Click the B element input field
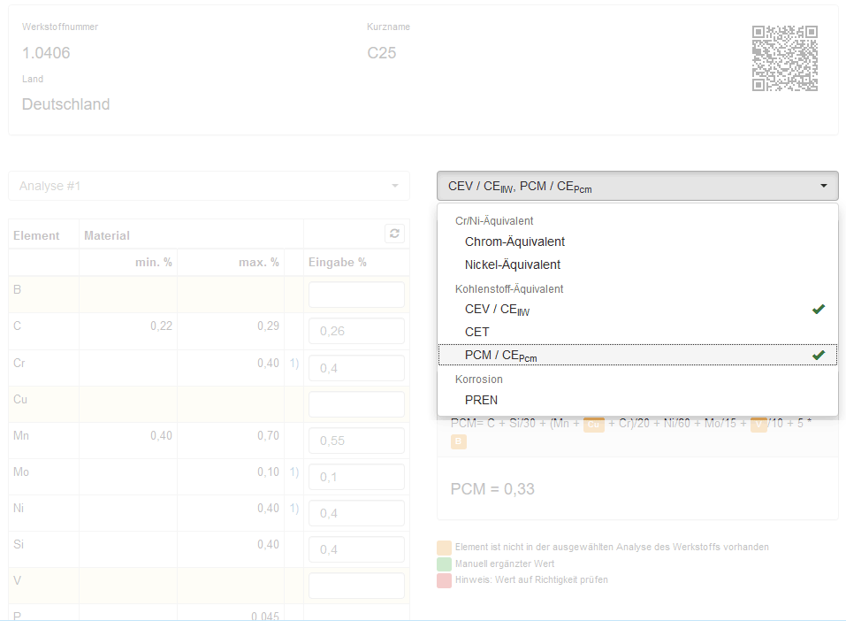 click(356, 295)
